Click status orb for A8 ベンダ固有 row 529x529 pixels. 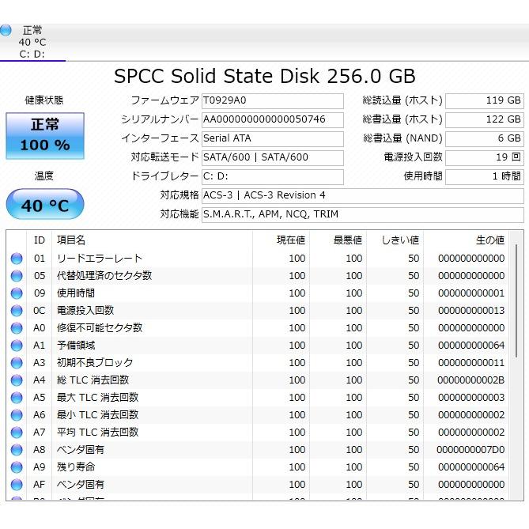click(17, 450)
